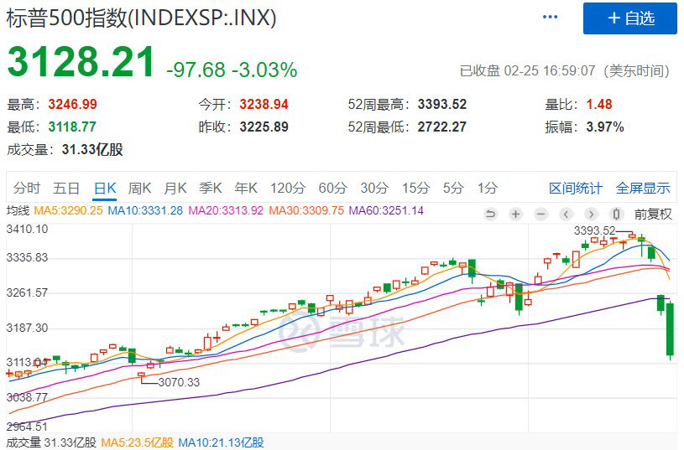Click the index title 标普500指数(INDEXSP:.INX)
This screenshot has width=684, height=450.
pyautogui.click(x=141, y=18)
